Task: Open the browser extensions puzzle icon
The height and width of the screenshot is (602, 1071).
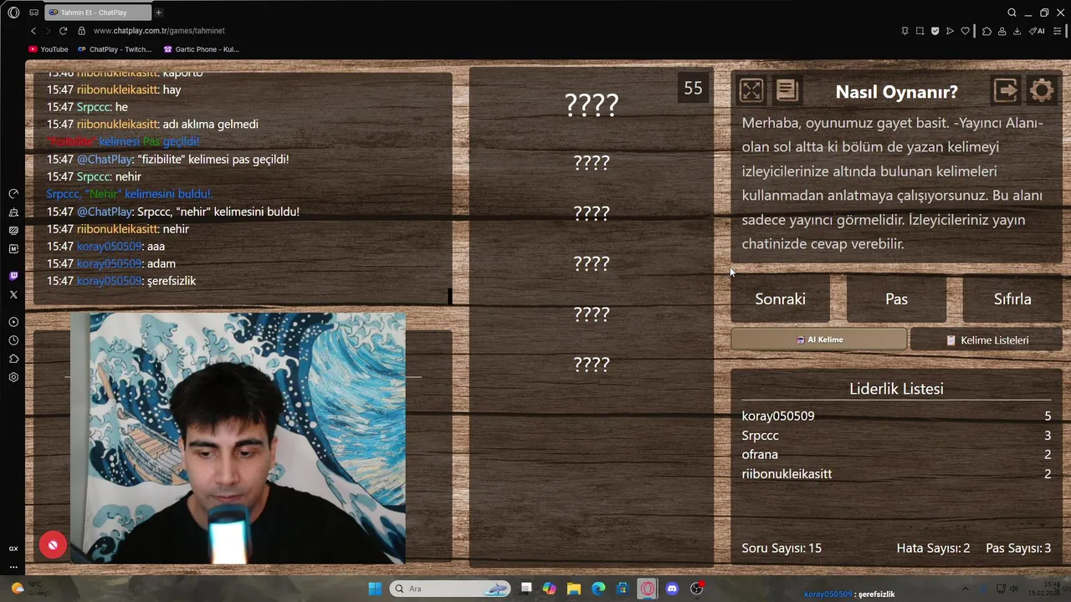Action: click(986, 31)
